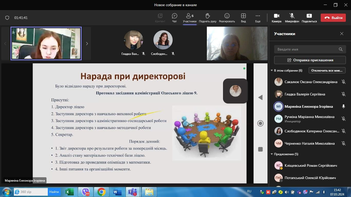Click the shield security icon

coord(7,18)
